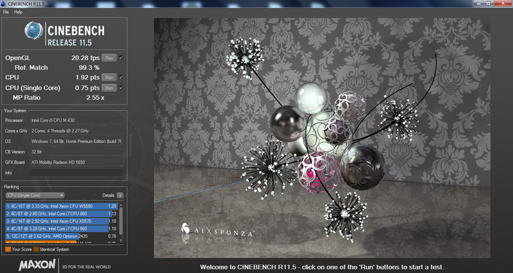
Task: Click the Cinebench globe logo icon
Action: [x=34, y=31]
